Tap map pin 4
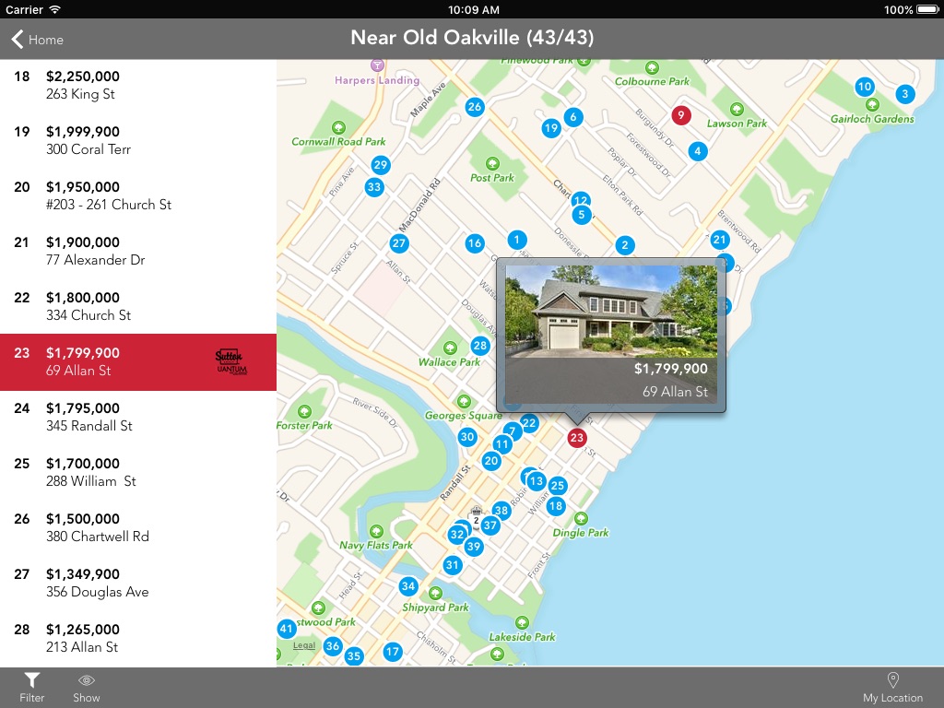The width and height of the screenshot is (944, 708). click(x=697, y=151)
